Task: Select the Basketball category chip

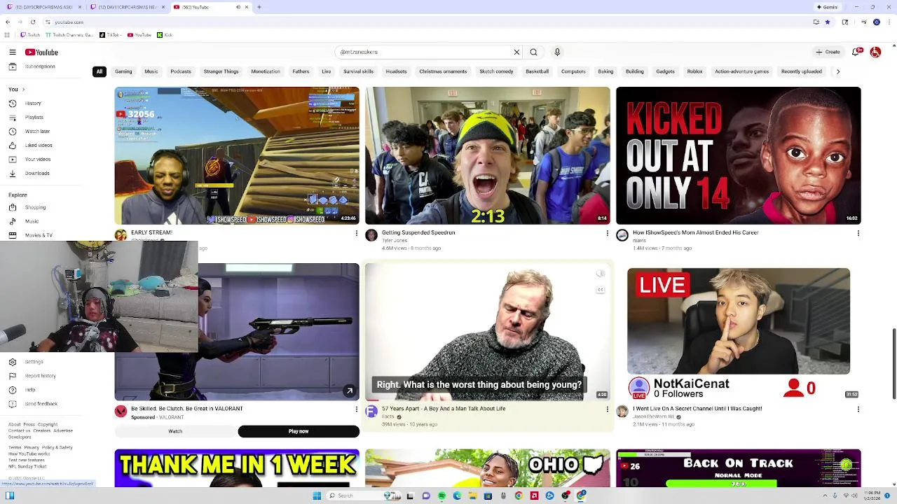Action: [x=537, y=71]
